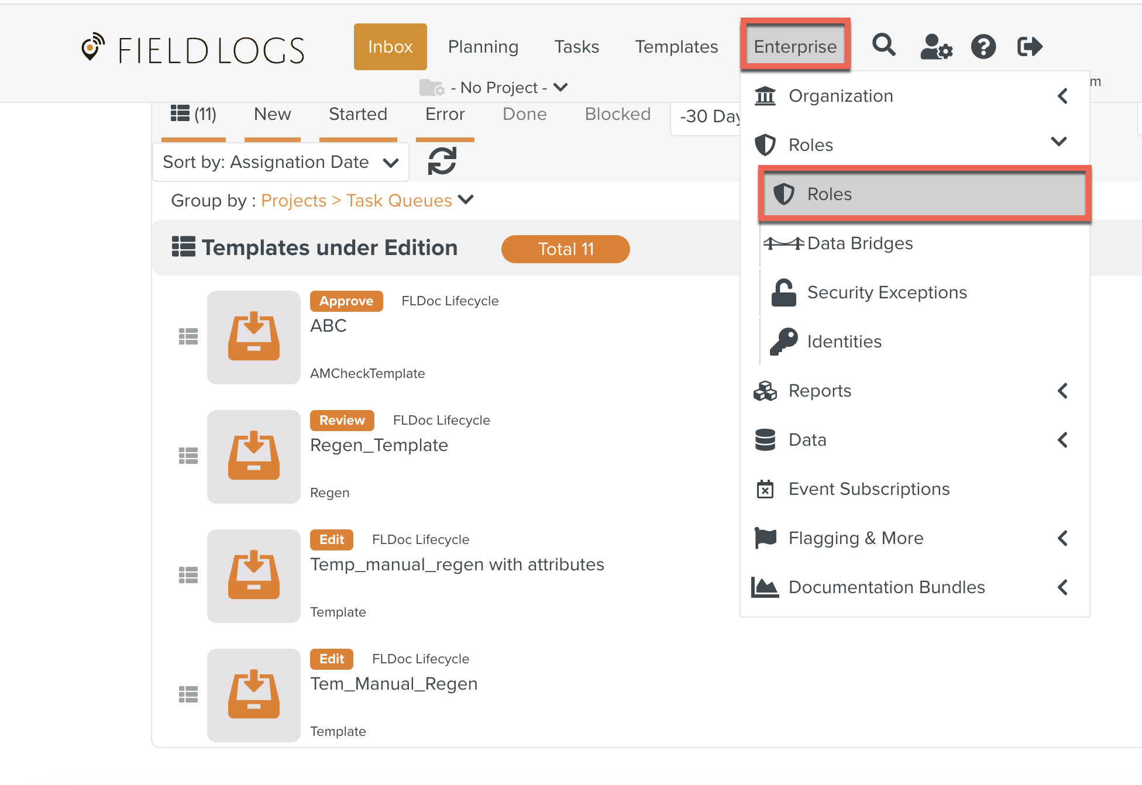
Task: Click the FieldLogs logo
Action: [192, 49]
